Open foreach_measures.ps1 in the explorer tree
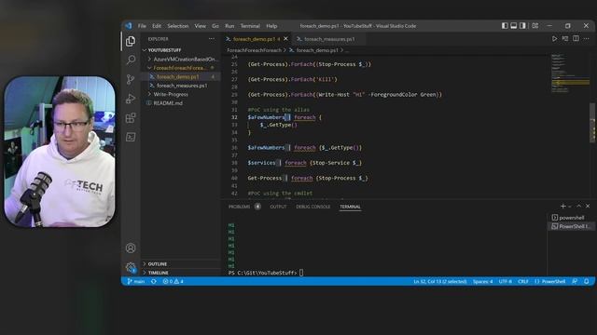 point(181,86)
